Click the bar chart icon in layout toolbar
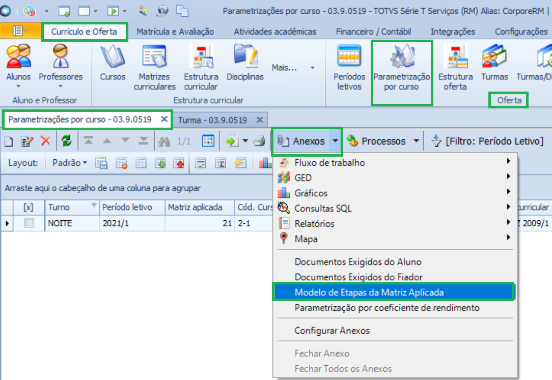Viewport: 552px width, 380px height. [265, 163]
